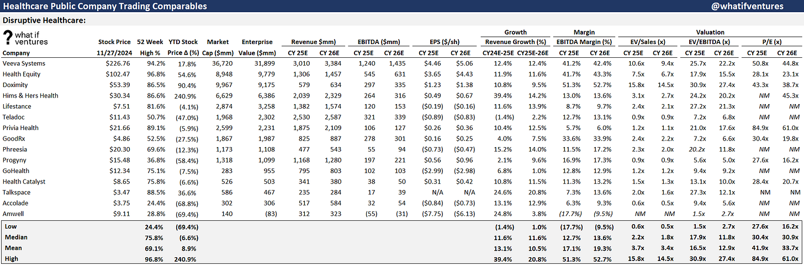Screen dimensions: 804x266
Task: Click the Mean YTD stock change 8.9%
Action: [190, 248]
